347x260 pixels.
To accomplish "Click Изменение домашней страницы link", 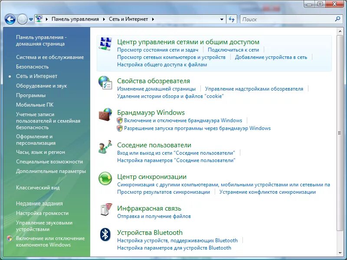I will tap(156, 89).
